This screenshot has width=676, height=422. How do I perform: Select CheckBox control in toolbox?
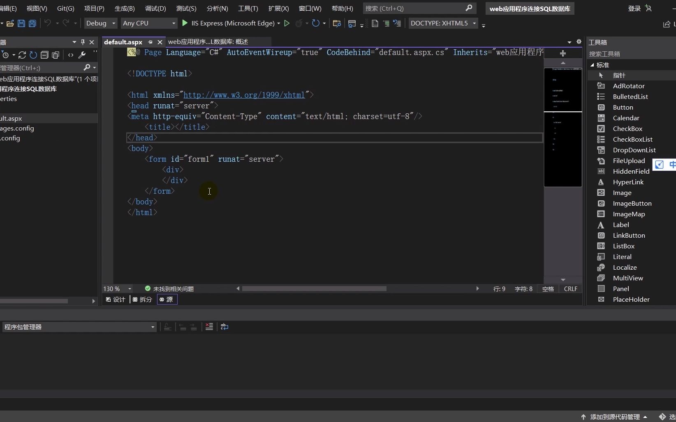pos(627,129)
